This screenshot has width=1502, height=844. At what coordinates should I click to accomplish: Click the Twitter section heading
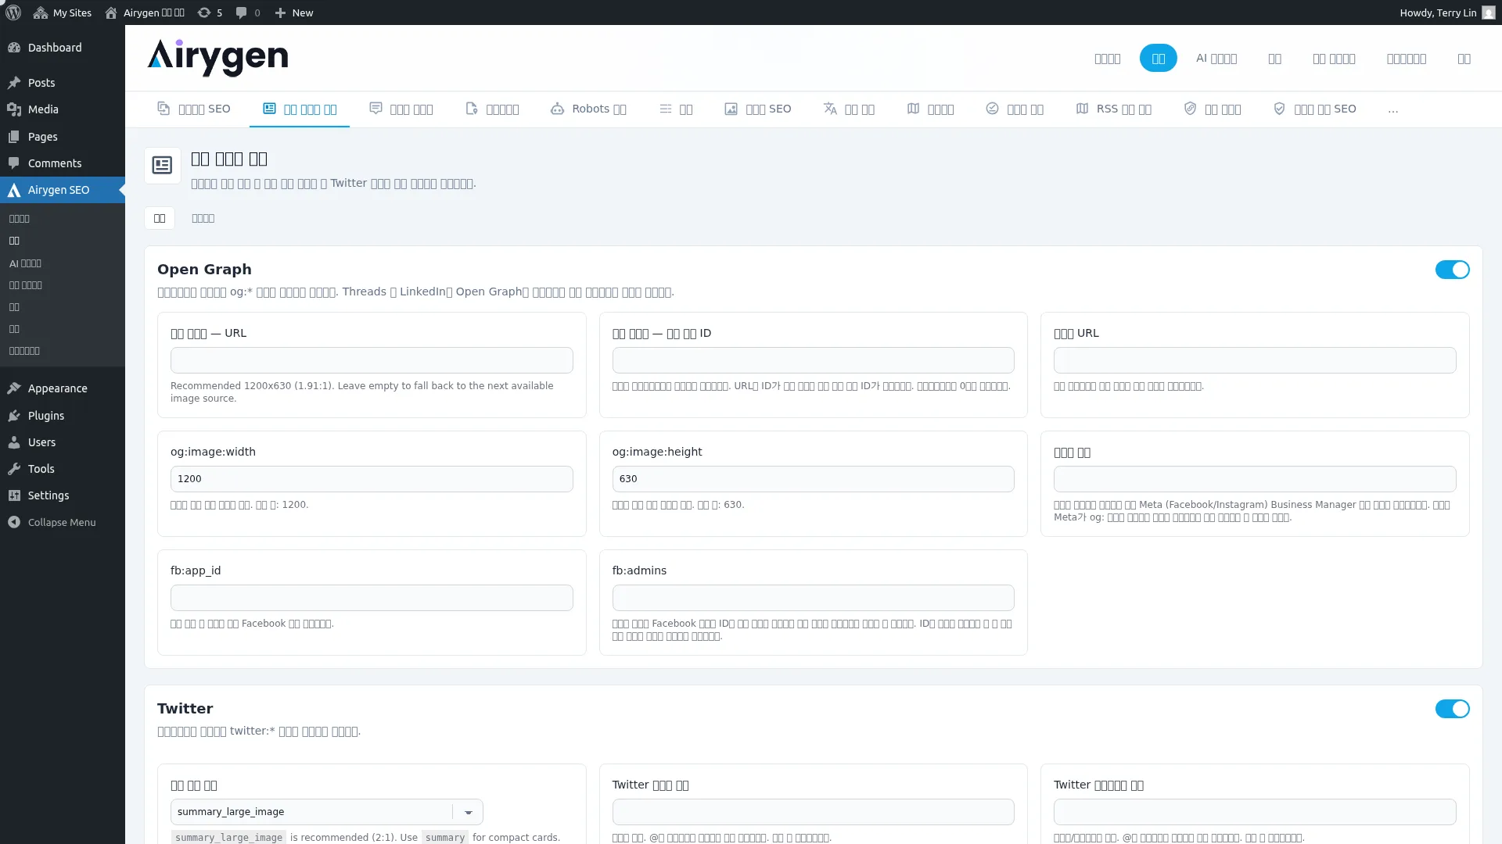tap(185, 709)
